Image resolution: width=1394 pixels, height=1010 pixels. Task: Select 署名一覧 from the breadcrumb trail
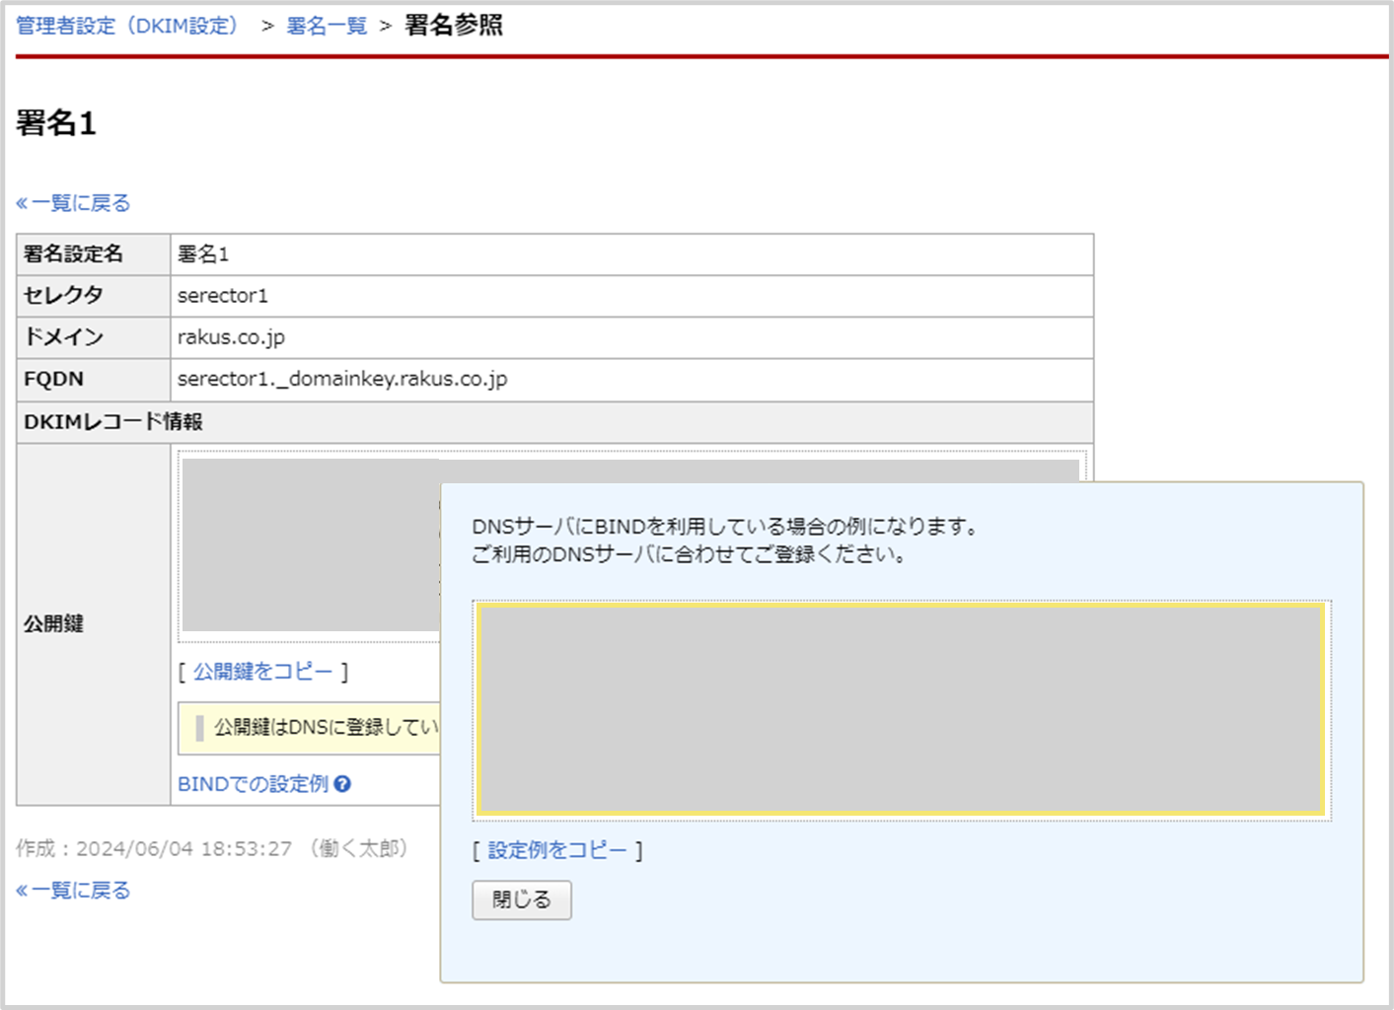[x=326, y=25]
